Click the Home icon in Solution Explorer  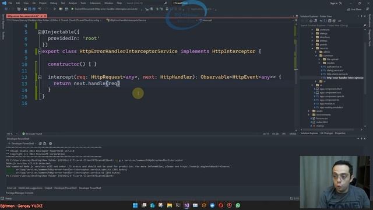[311, 21]
